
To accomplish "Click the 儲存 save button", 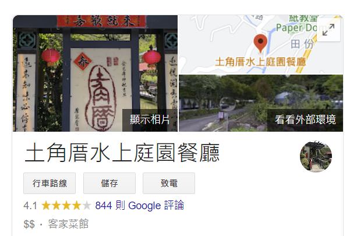I will point(109,184).
